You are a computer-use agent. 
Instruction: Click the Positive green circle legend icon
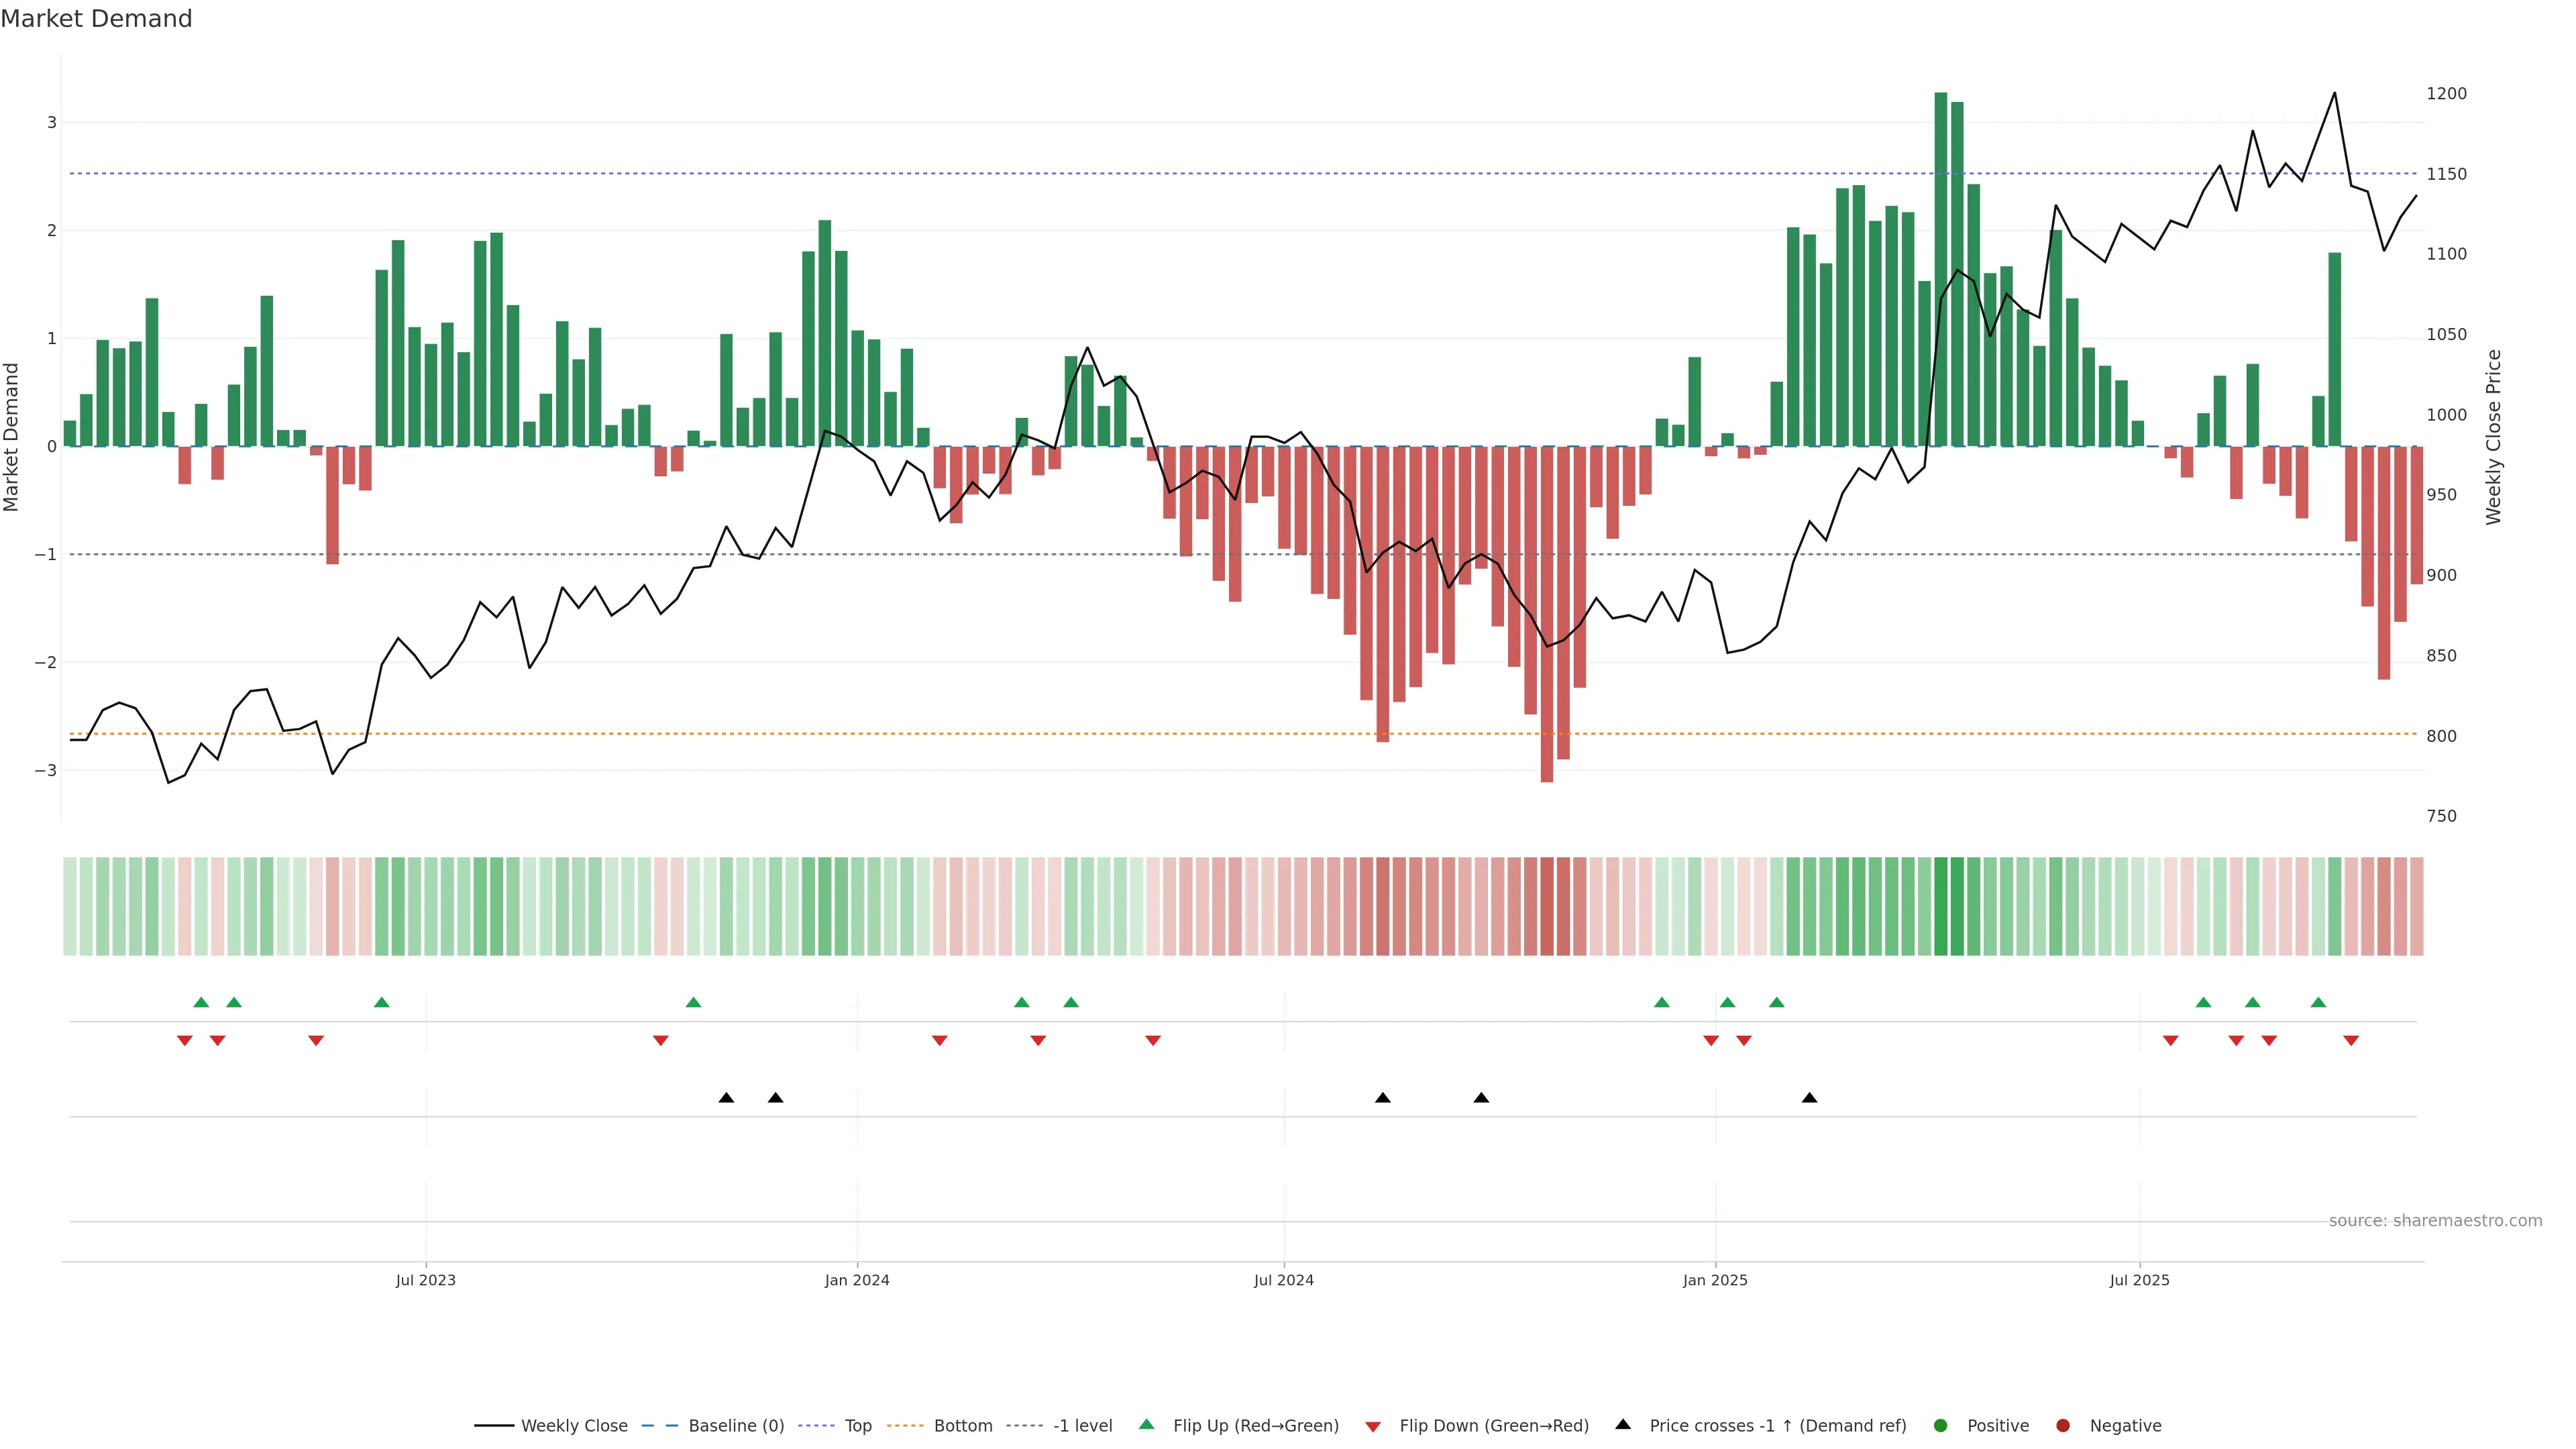[x=1941, y=1425]
